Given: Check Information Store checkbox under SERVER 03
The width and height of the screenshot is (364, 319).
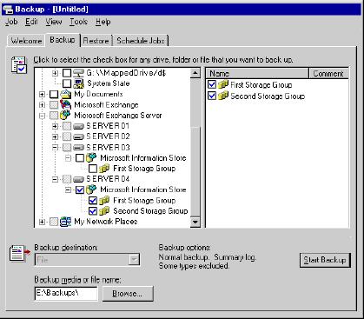Looking at the screenshot, I should tap(80, 158).
